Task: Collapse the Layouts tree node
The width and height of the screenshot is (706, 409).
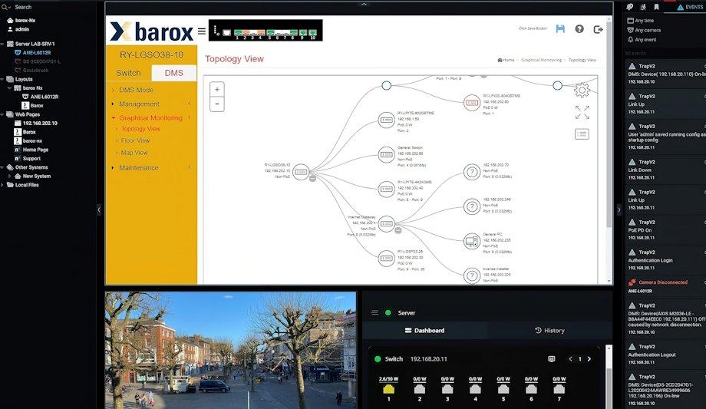Action: click(2, 79)
